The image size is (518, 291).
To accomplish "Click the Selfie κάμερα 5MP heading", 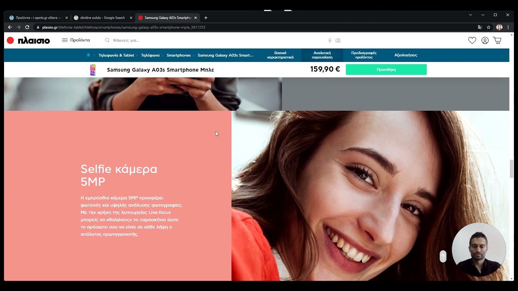I will coord(119,175).
